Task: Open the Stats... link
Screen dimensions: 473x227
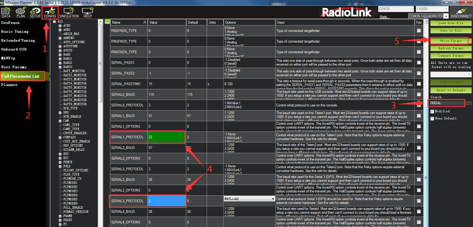Action: (x=385, y=17)
